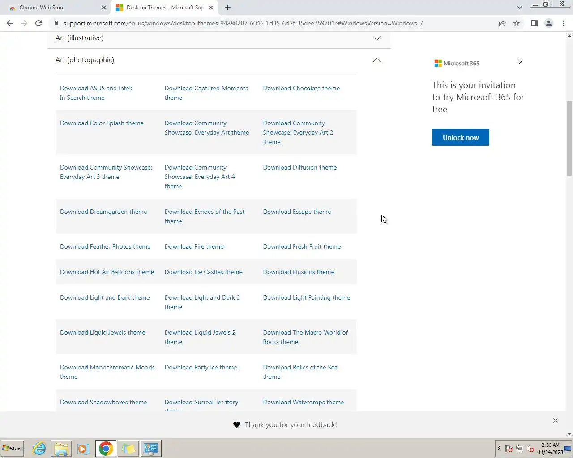573x458 pixels.
Task: Click the Chrome icon in the taskbar
Action: (x=106, y=449)
